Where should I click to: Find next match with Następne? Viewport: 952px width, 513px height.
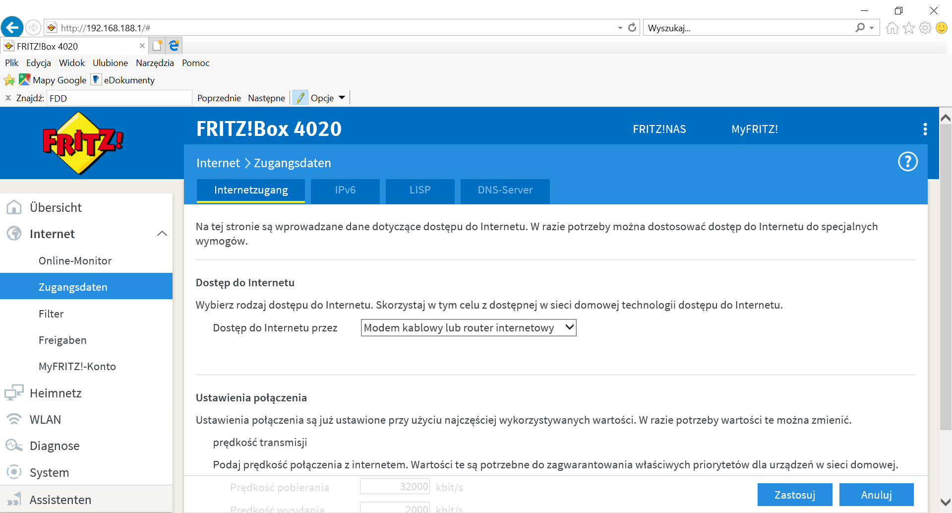pyautogui.click(x=267, y=98)
